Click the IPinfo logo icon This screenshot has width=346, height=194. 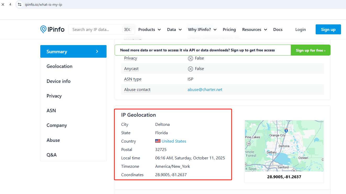click(43, 29)
